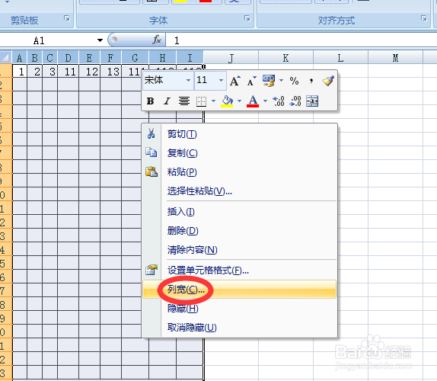
Task: Choose 剪切(T) from context menu
Action: point(239,134)
